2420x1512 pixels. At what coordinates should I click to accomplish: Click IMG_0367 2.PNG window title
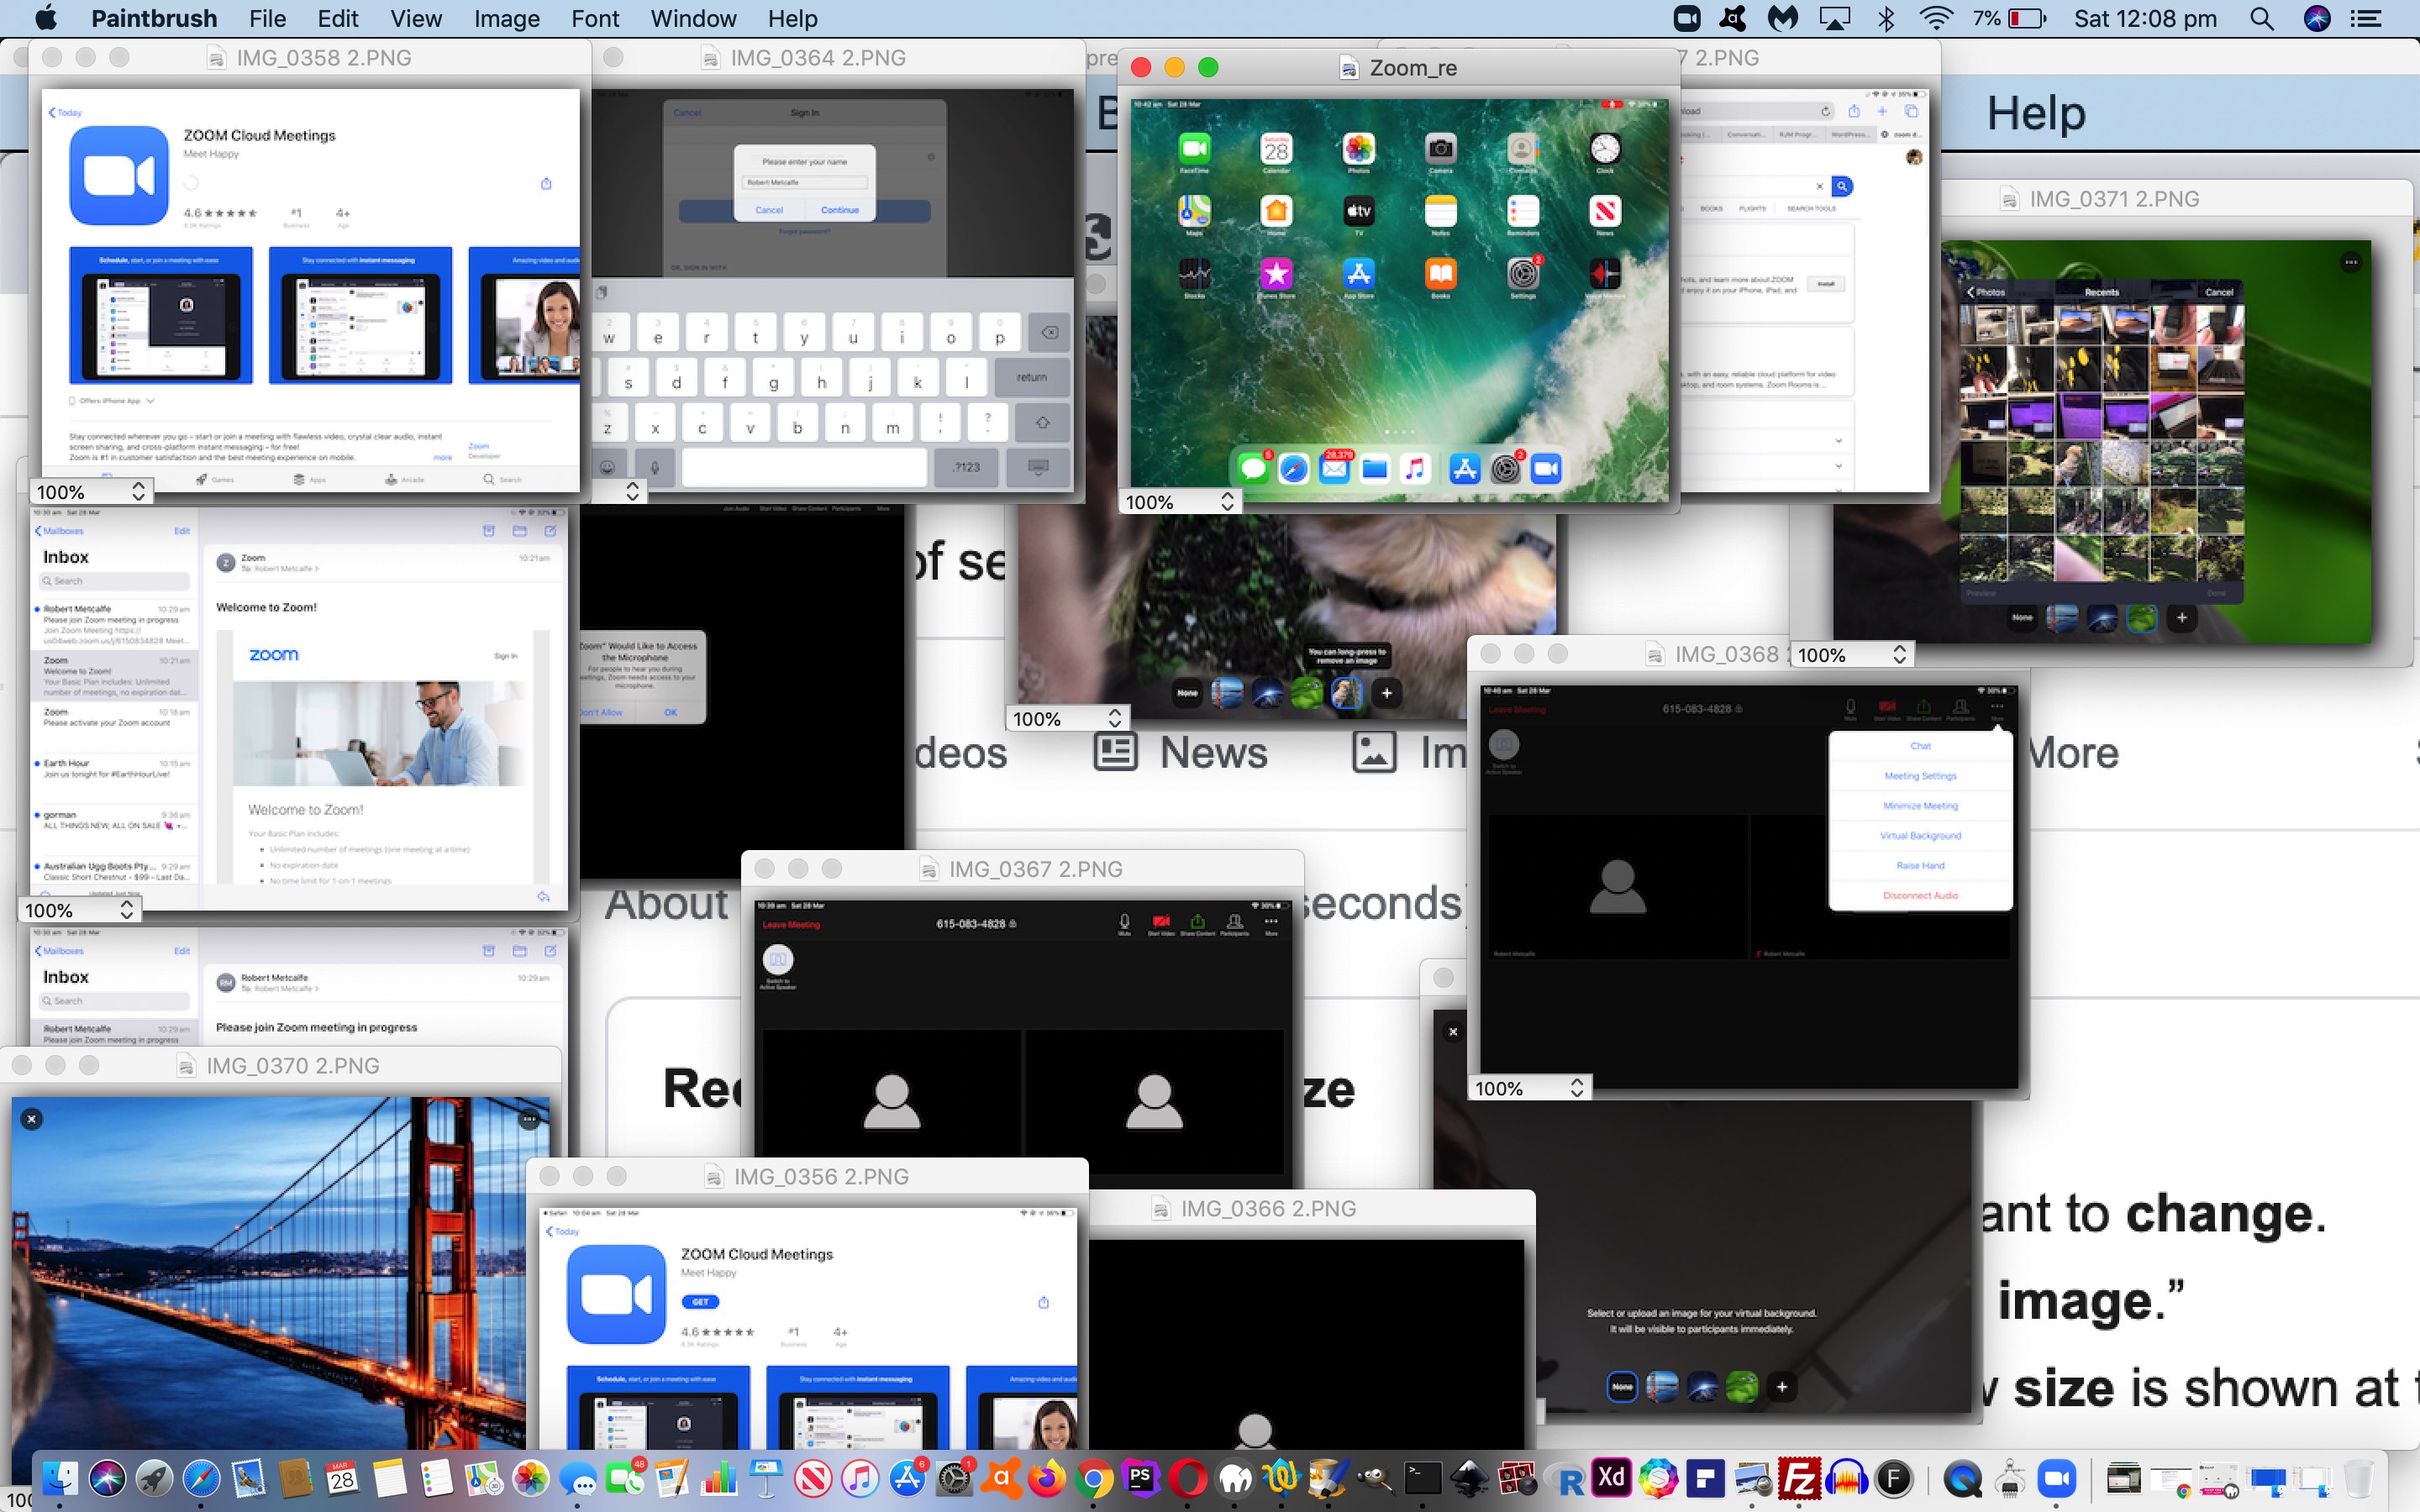tap(1035, 869)
